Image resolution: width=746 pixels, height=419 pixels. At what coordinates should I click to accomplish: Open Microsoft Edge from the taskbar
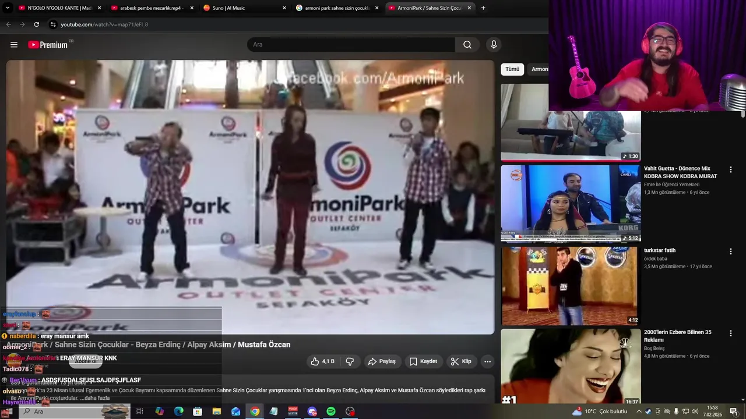pyautogui.click(x=178, y=411)
